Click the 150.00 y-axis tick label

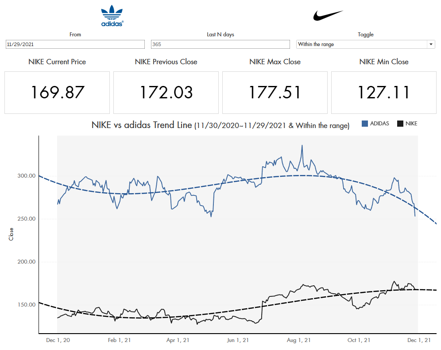click(x=27, y=305)
